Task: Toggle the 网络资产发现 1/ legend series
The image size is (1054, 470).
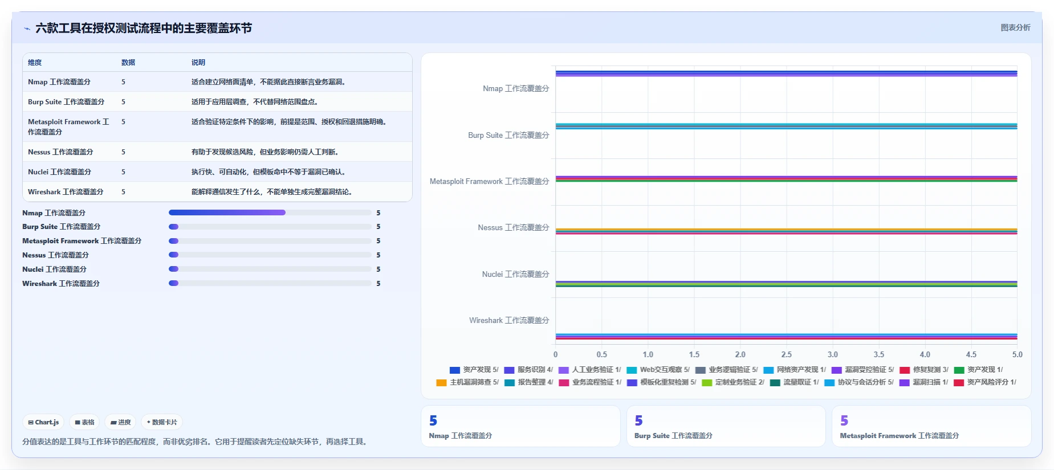Action: [x=795, y=370]
